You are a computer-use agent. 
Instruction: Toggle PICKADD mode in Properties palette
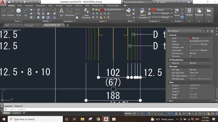pos(204,31)
